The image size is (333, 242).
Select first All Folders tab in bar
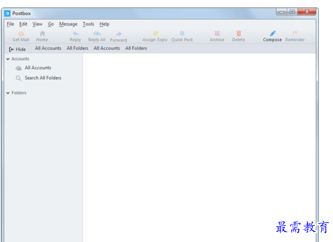(x=77, y=48)
